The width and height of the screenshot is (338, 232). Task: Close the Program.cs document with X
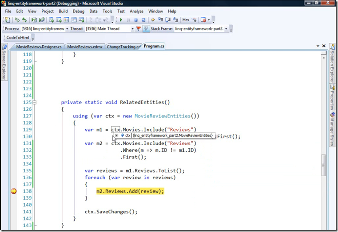click(324, 46)
